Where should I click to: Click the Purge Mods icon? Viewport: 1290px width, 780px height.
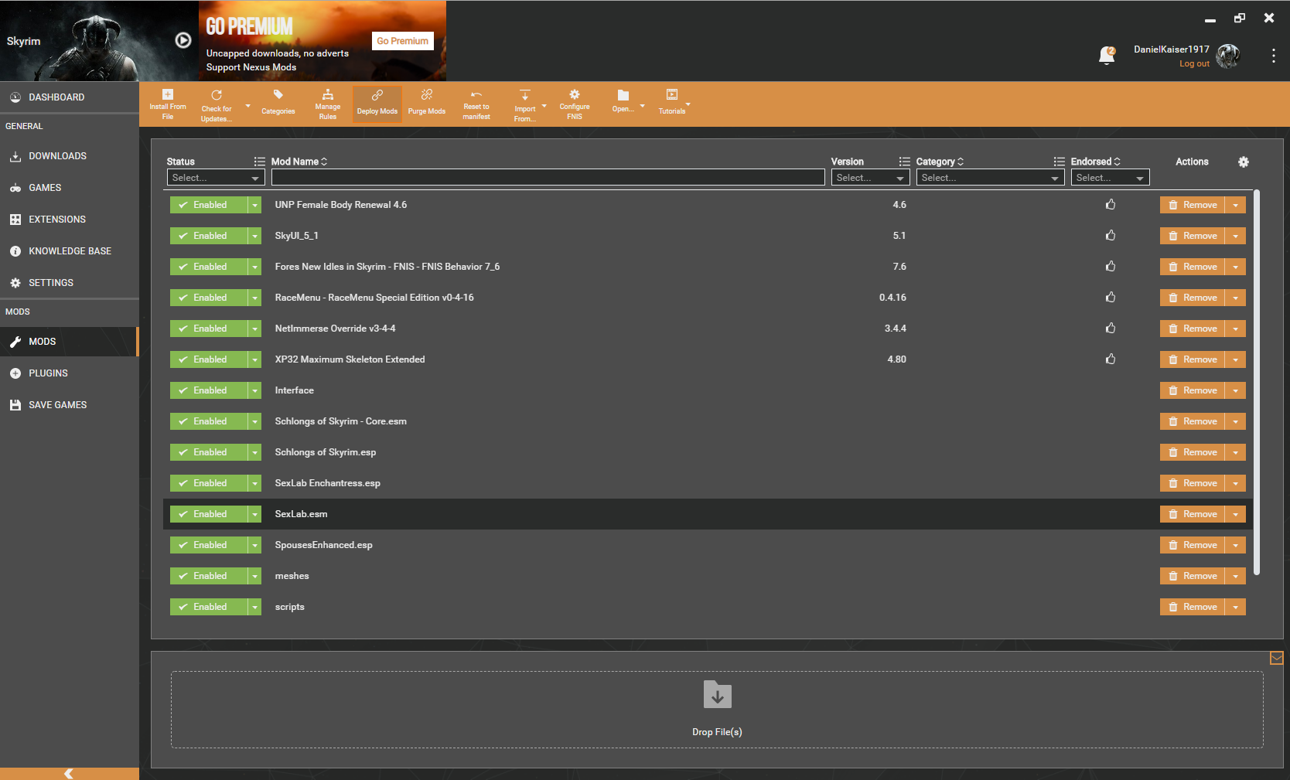point(426,104)
